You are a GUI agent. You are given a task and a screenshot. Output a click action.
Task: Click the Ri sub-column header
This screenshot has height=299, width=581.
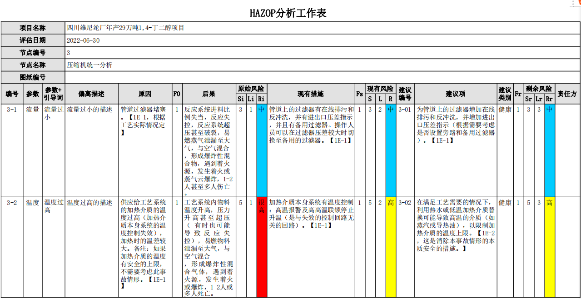262,99
